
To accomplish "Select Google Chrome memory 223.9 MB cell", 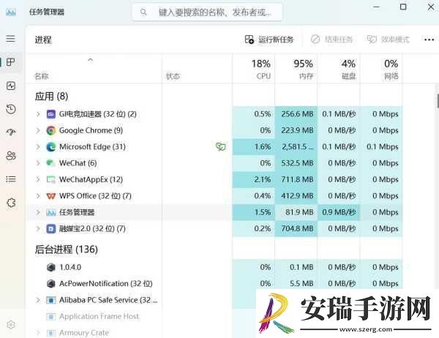I will [x=297, y=130].
